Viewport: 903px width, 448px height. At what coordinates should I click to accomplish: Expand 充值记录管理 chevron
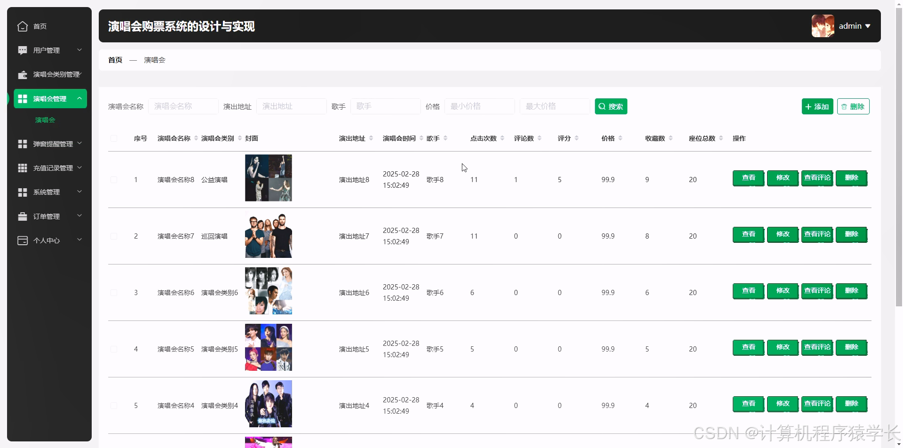(x=79, y=168)
